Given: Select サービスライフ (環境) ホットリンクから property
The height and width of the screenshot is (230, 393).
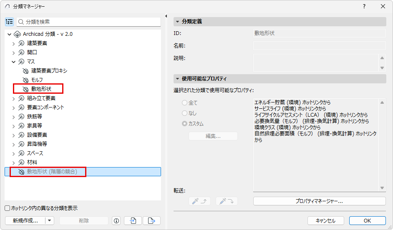Looking at the screenshot, I should click(290, 109).
